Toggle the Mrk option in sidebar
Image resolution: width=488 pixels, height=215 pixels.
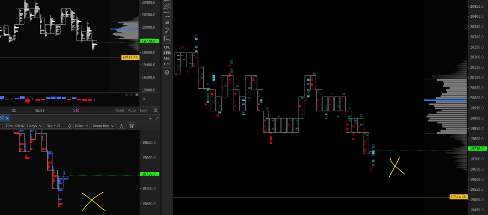(167, 58)
